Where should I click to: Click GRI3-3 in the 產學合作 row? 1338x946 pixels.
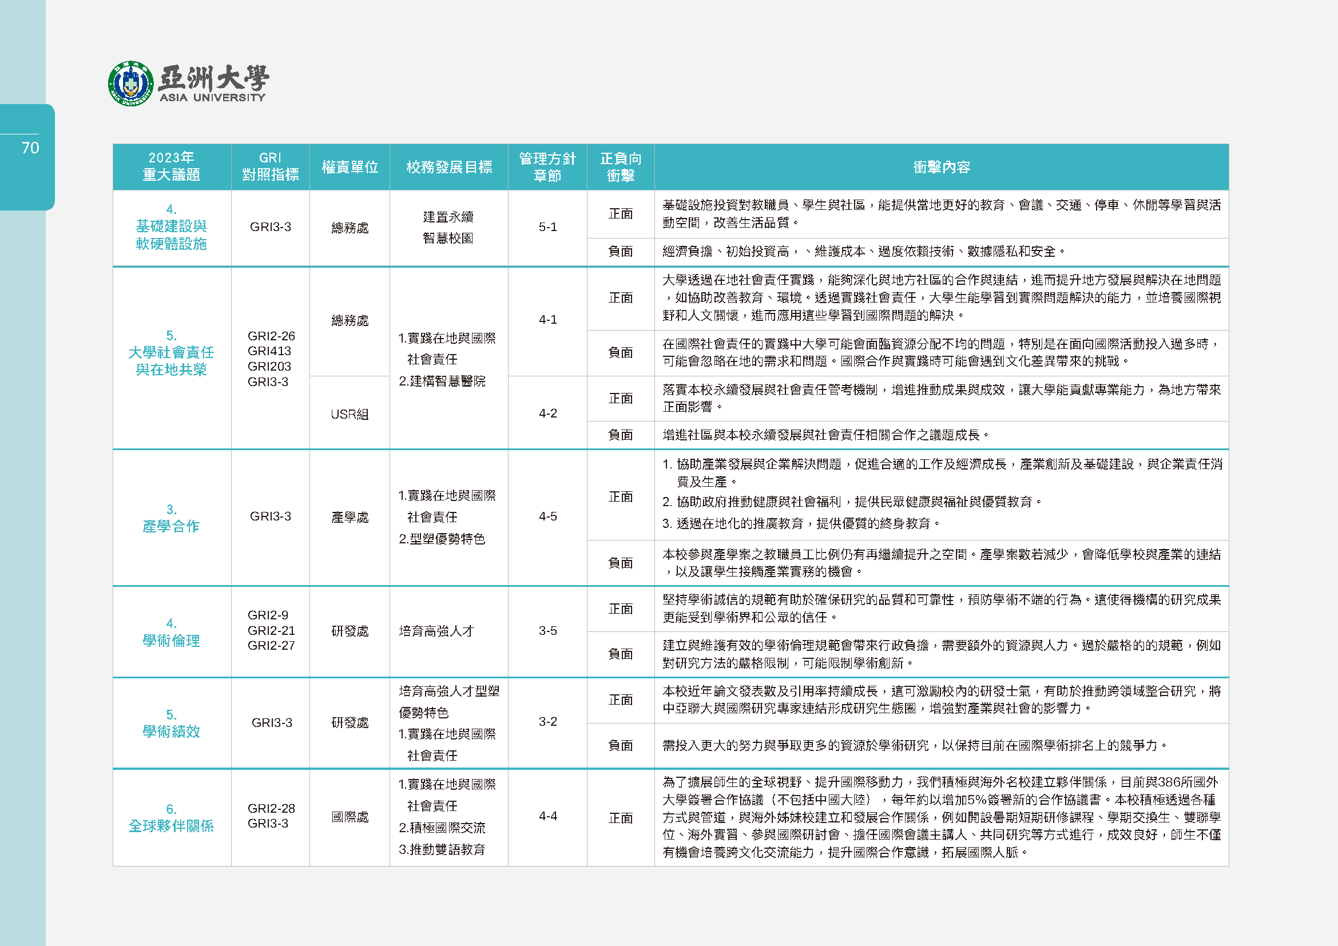(x=271, y=516)
